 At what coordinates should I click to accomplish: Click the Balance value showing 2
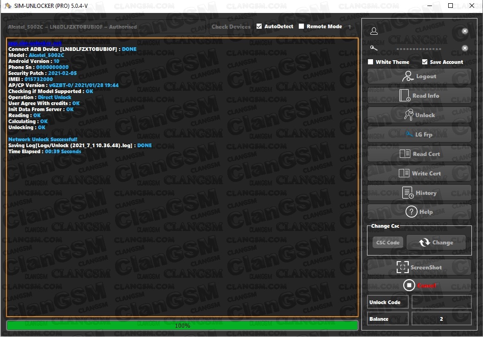click(x=441, y=318)
